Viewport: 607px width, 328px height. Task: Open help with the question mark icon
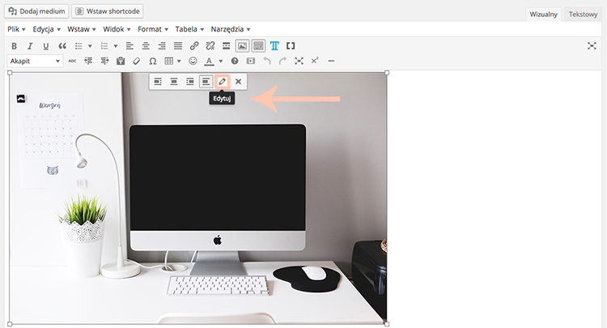coord(235,62)
